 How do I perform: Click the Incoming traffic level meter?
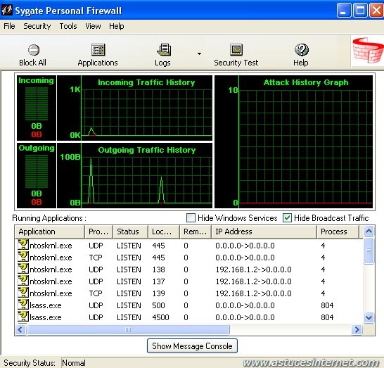pos(37,104)
